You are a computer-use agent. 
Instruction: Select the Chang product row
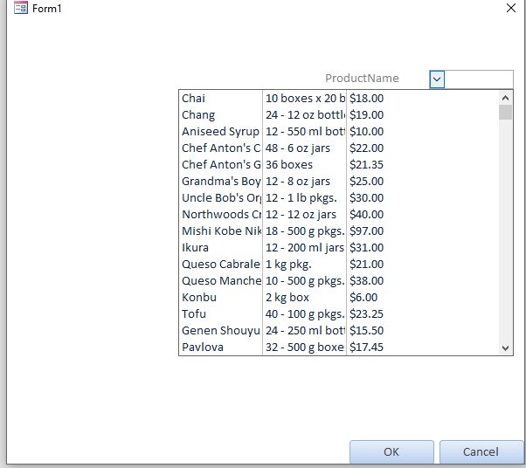click(339, 115)
